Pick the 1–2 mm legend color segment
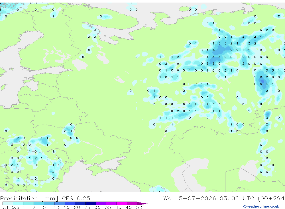The image size is (285, 209). coord(28,203)
